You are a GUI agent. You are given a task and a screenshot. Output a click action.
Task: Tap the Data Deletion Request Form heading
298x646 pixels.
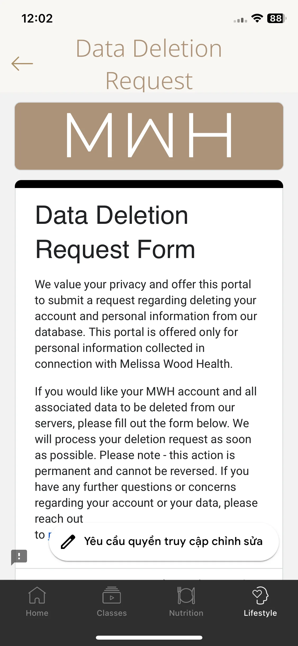point(115,232)
